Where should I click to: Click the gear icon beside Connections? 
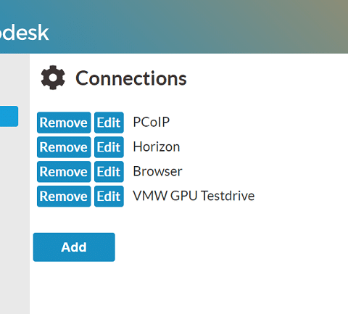click(53, 78)
